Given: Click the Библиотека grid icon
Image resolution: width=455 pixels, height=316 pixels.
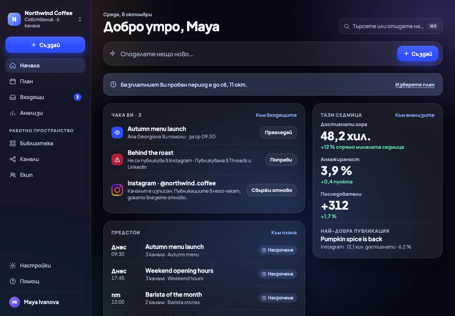Looking at the screenshot, I should point(13,143).
